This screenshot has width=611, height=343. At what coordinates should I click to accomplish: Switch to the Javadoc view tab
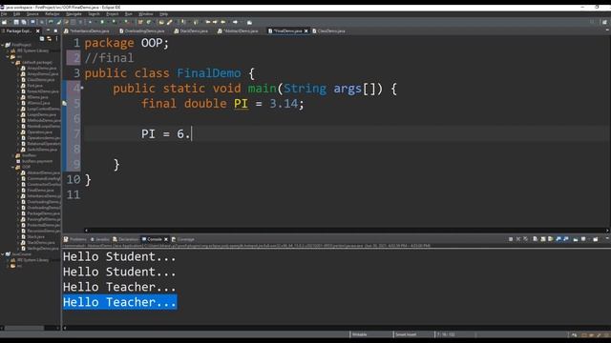pyautogui.click(x=99, y=239)
